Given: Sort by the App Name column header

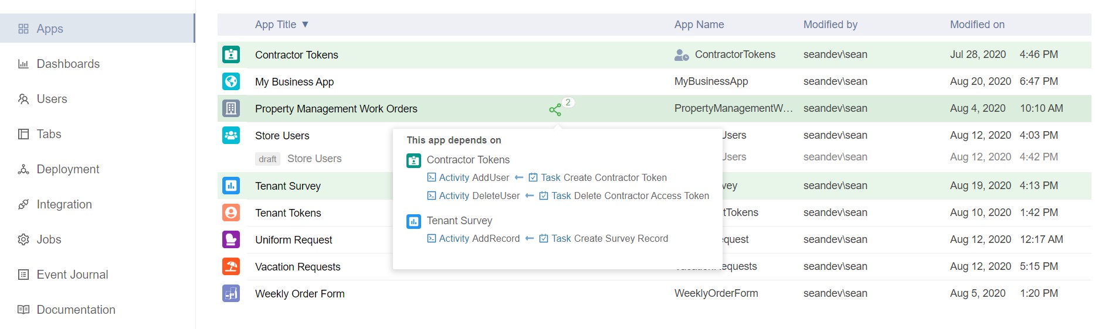Looking at the screenshot, I should click(x=699, y=25).
